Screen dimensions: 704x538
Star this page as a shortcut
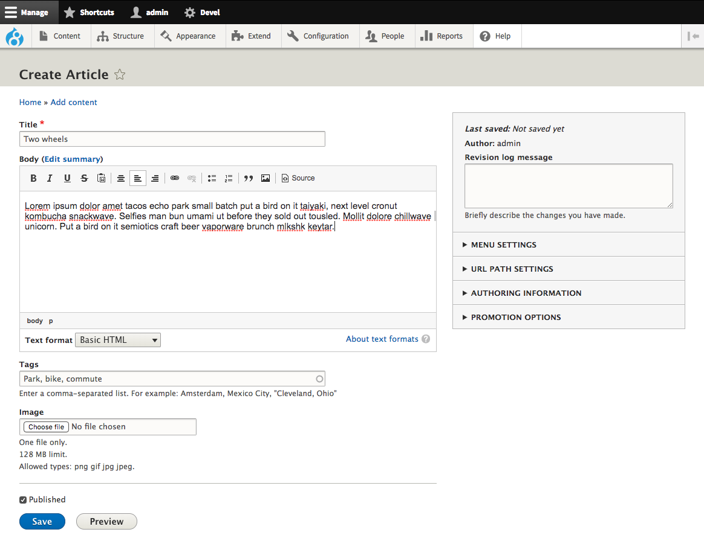pos(119,74)
